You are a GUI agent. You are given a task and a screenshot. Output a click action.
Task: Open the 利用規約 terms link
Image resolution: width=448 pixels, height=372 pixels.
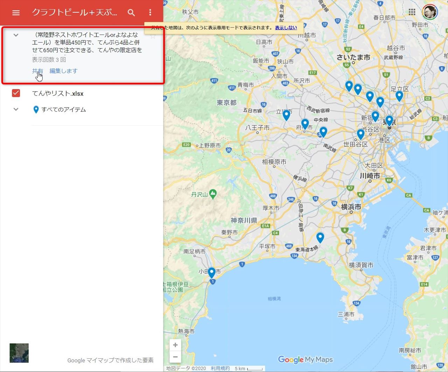(x=220, y=368)
